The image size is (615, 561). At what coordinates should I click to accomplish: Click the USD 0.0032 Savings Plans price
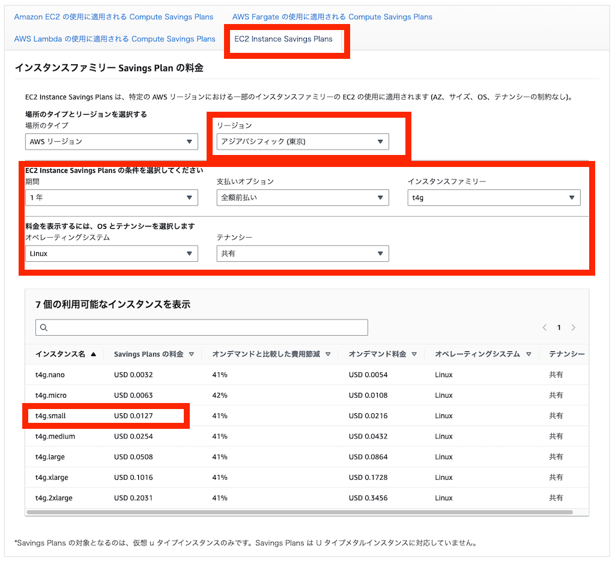tap(133, 375)
